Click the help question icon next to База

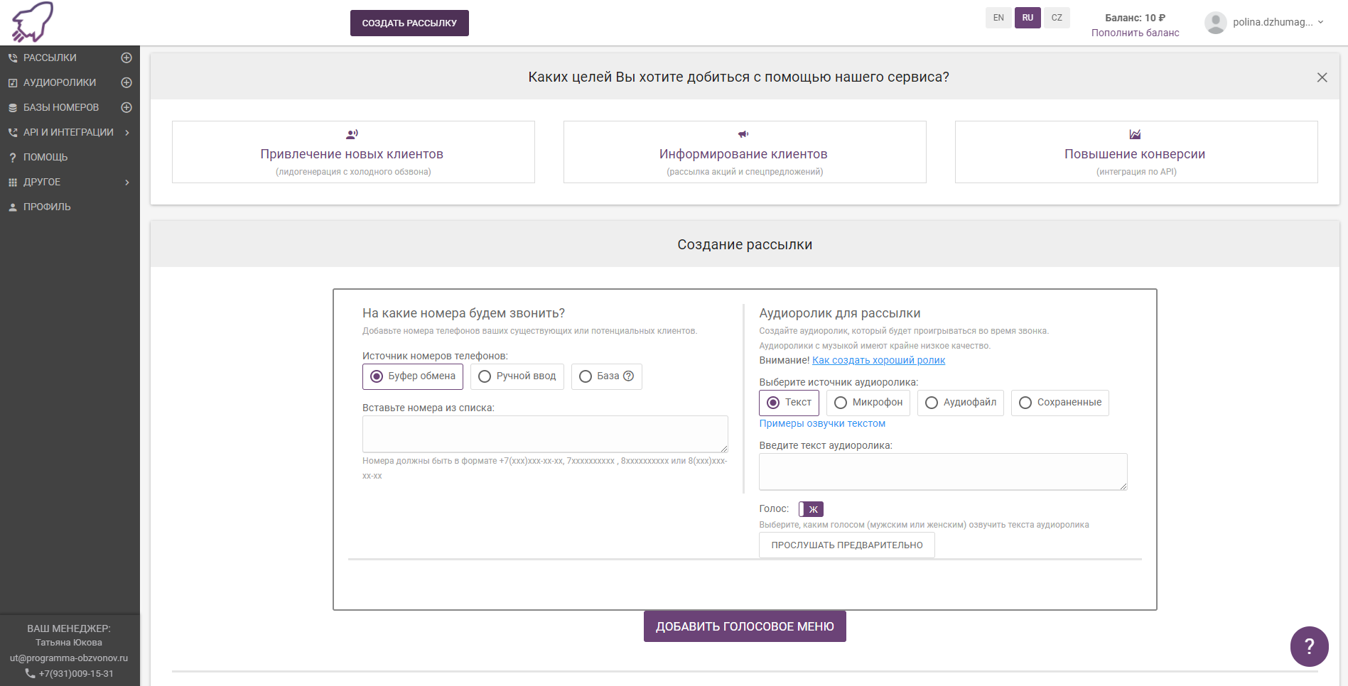(628, 376)
